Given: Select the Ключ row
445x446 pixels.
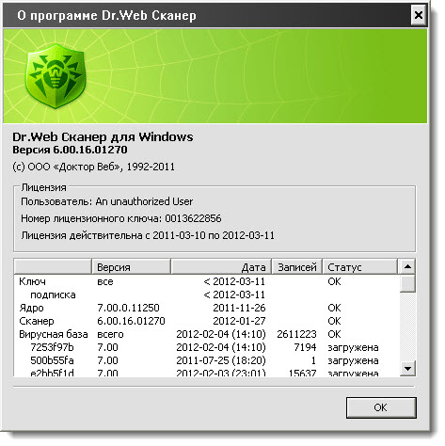Looking at the screenshot, I should (207, 281).
